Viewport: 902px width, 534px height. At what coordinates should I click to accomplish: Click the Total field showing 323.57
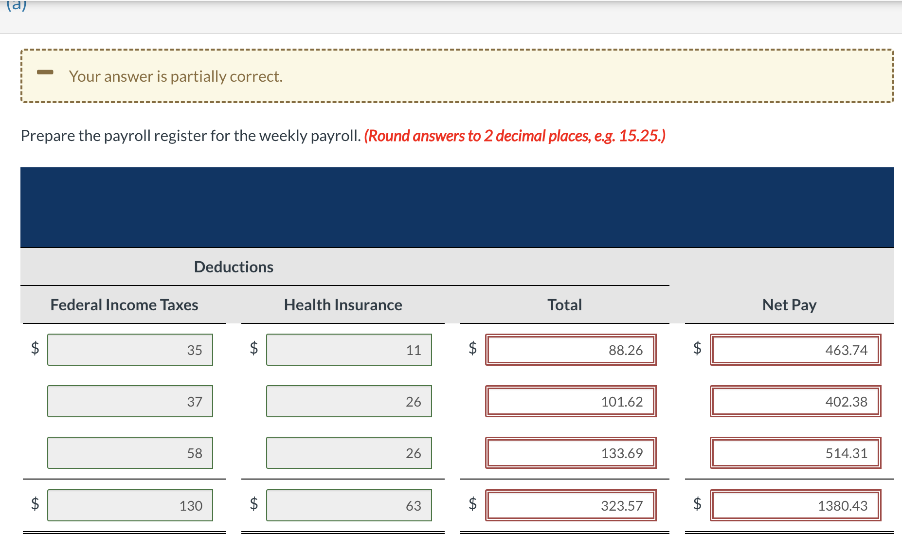[x=571, y=505]
